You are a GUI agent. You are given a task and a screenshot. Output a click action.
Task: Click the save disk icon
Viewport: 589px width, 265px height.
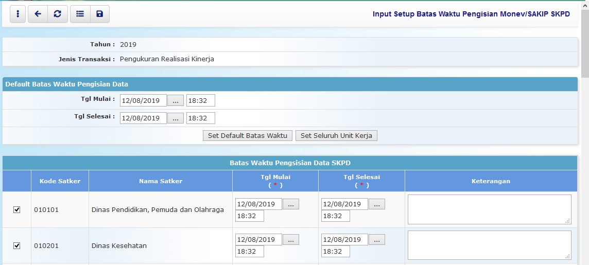point(99,14)
